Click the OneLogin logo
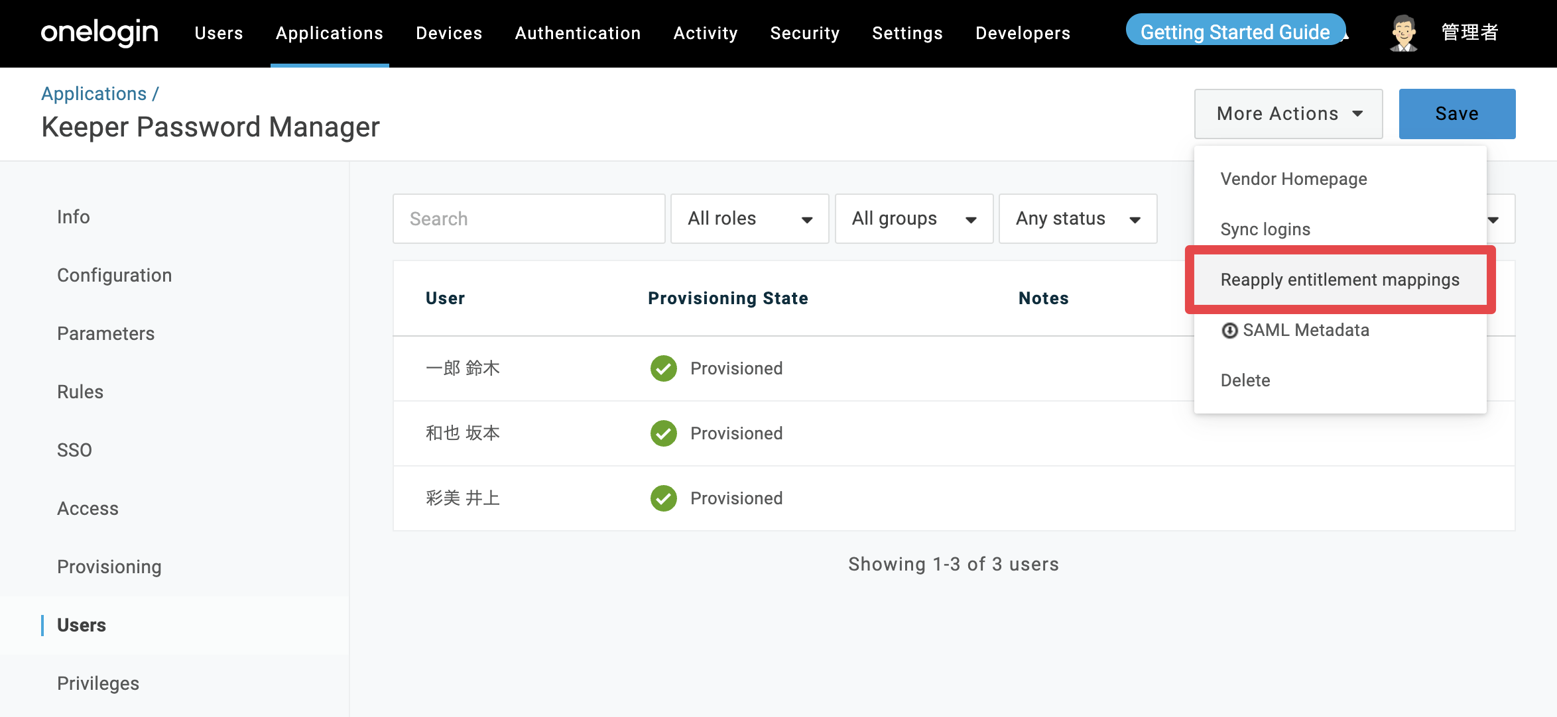The height and width of the screenshot is (717, 1557). (x=99, y=32)
